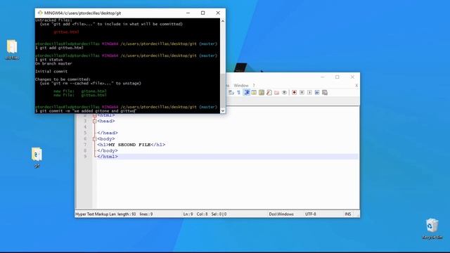Click the closing </body> line
This screenshot has height=253, width=450.
coord(108,150)
